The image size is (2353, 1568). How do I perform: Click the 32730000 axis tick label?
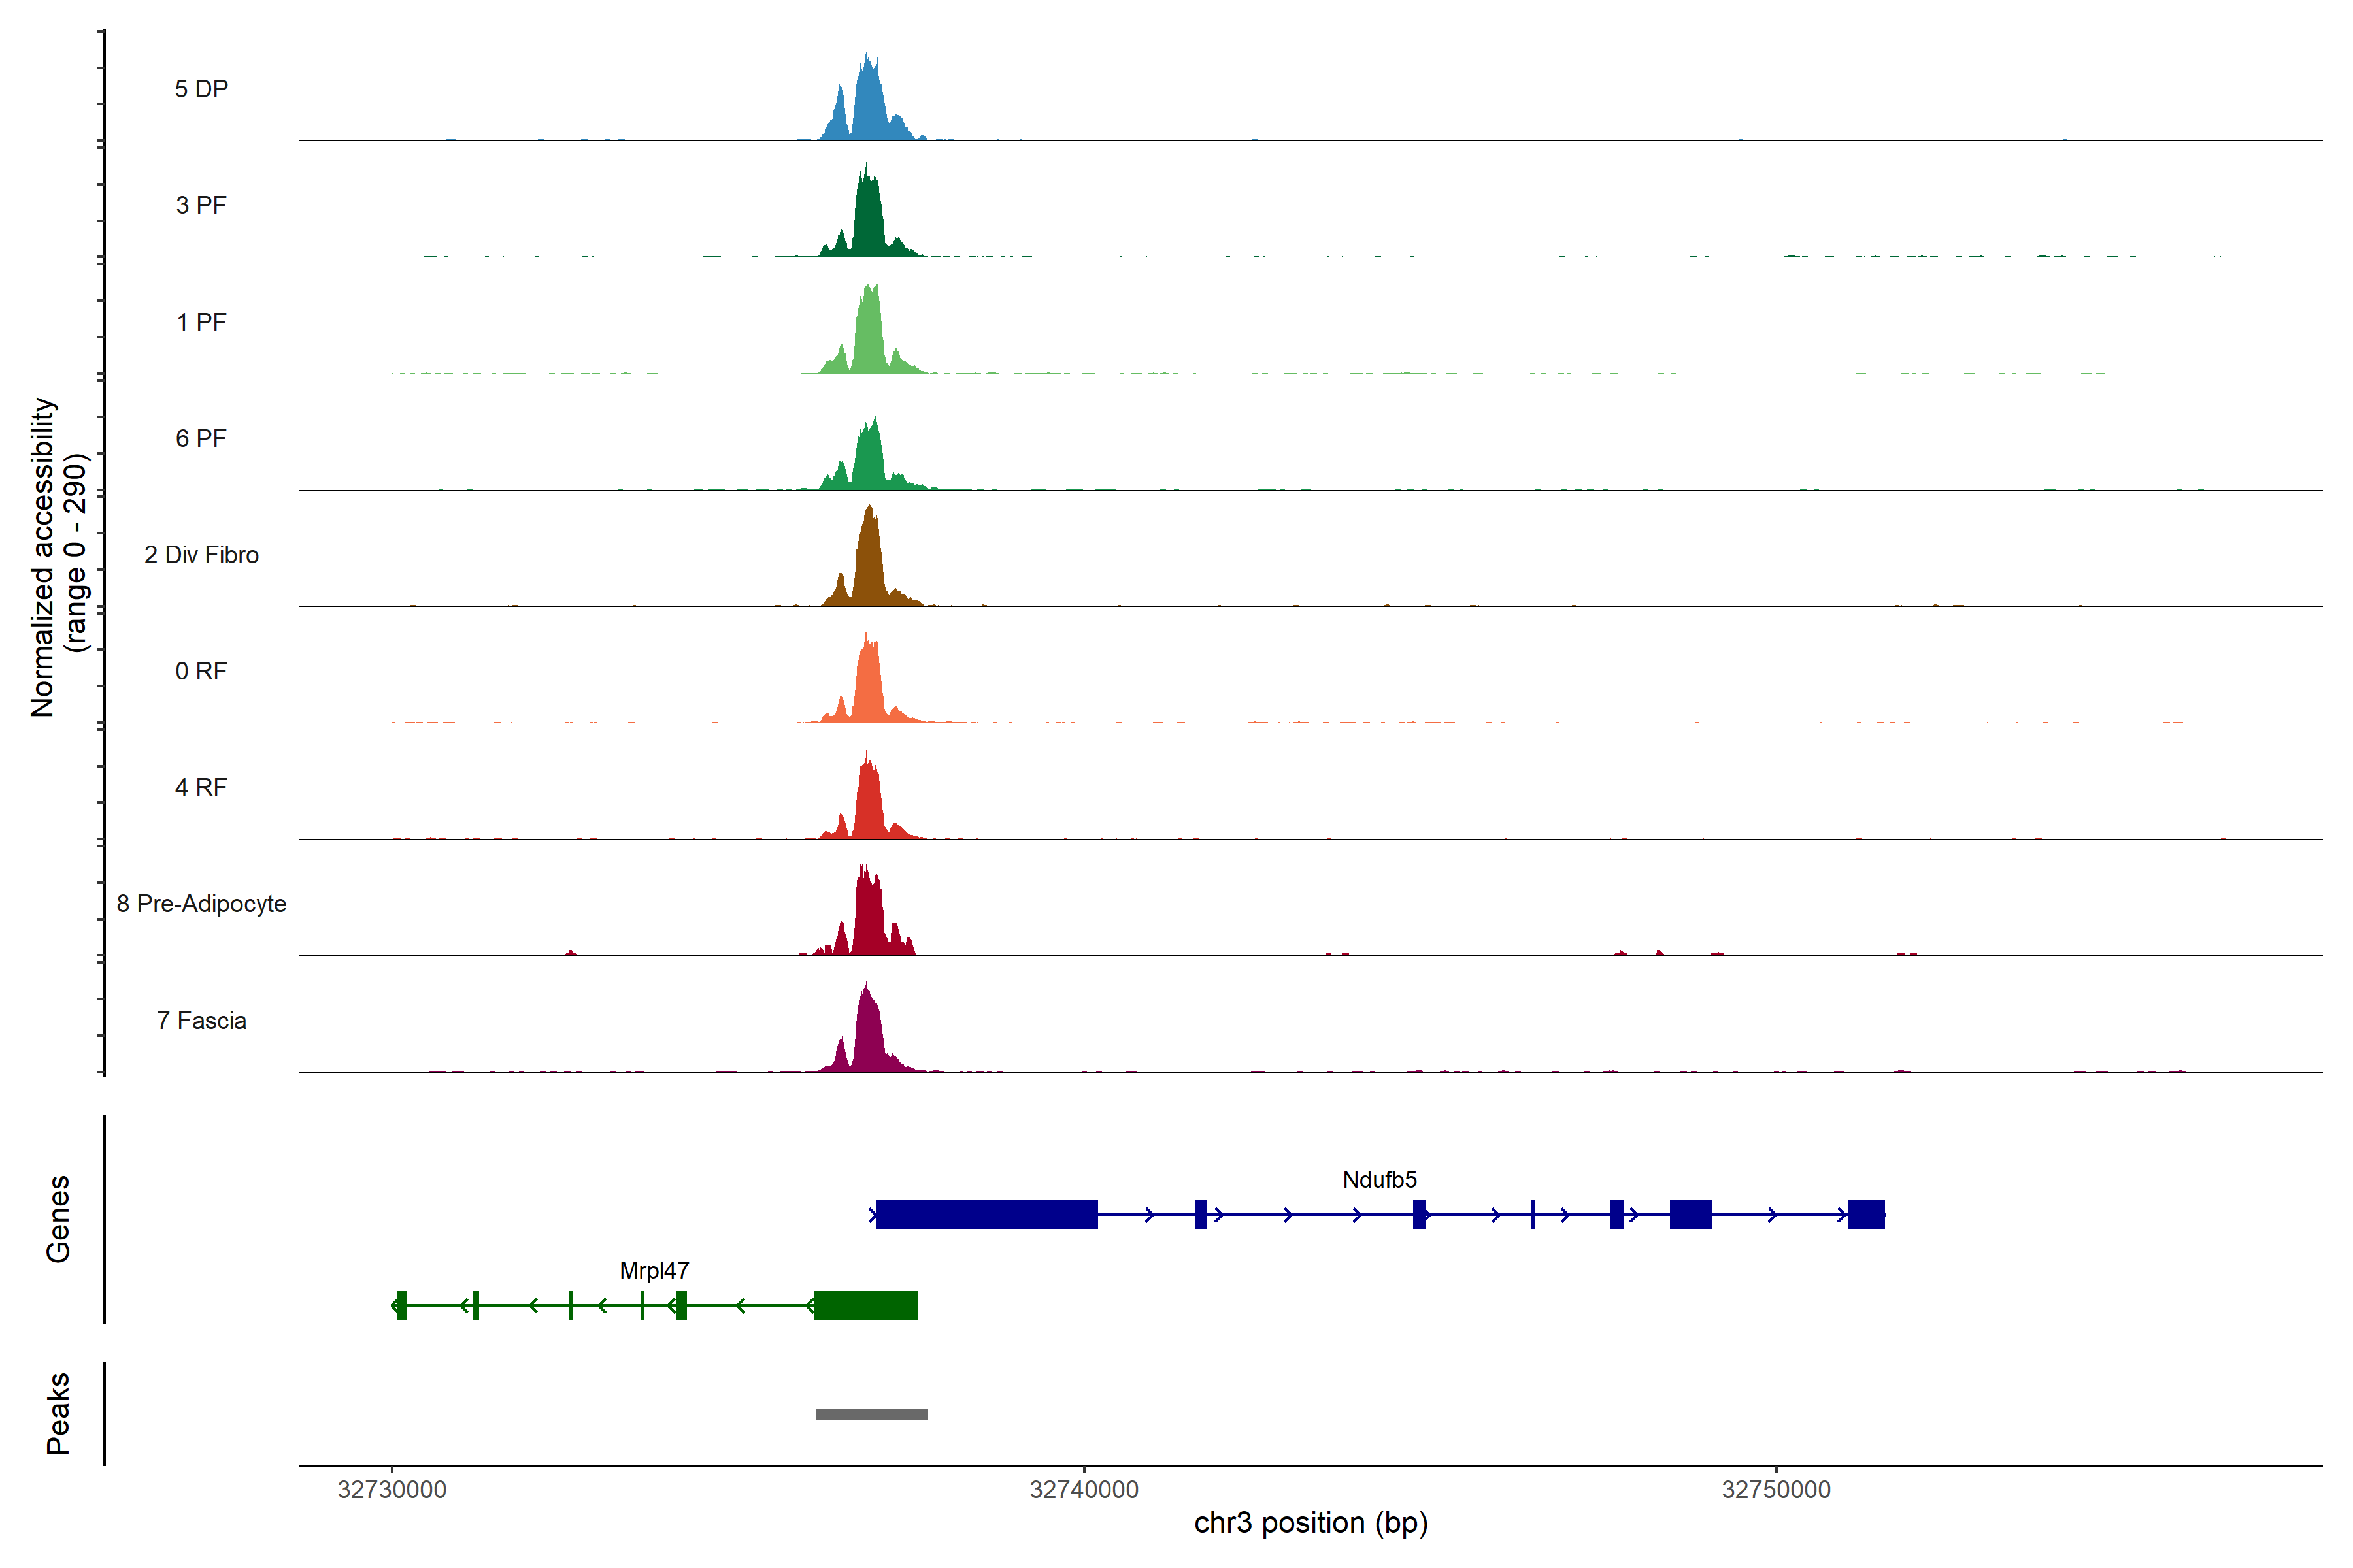pos(392,1490)
